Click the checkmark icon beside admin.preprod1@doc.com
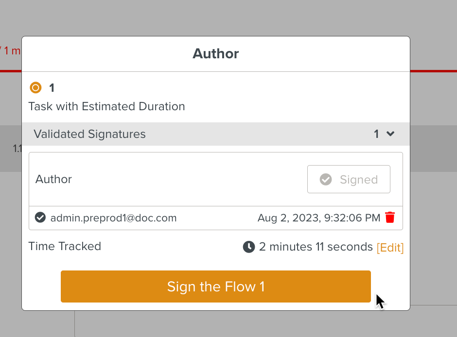457x337 pixels. [x=40, y=218]
